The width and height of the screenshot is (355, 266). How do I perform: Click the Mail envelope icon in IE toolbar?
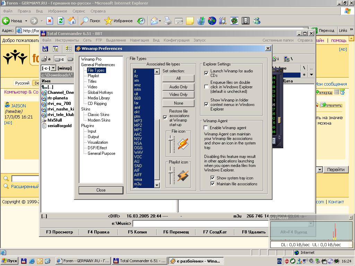154,21
